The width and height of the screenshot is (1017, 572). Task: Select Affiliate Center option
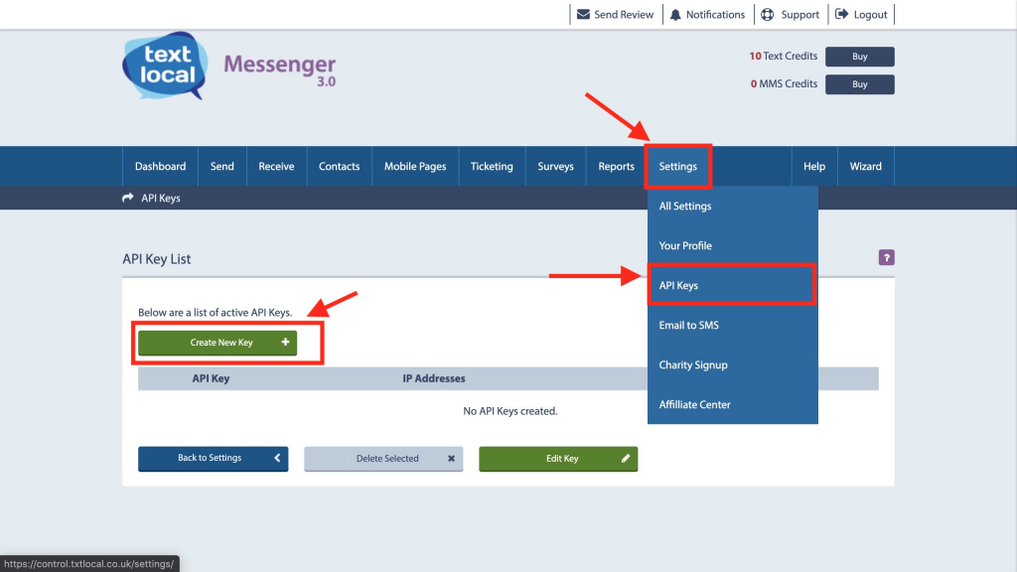tap(732, 404)
